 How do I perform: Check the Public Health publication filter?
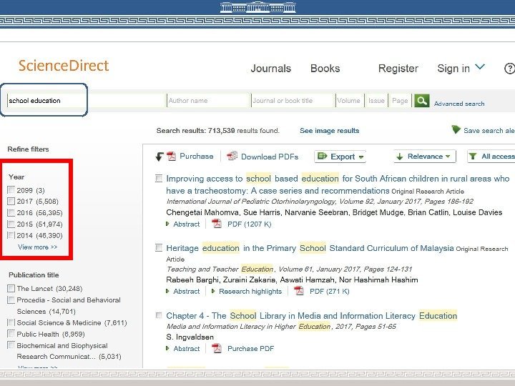pos(11,334)
